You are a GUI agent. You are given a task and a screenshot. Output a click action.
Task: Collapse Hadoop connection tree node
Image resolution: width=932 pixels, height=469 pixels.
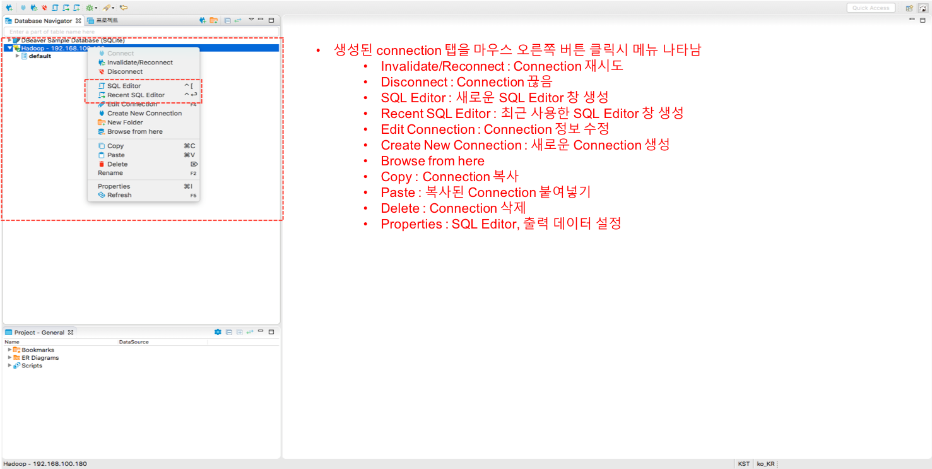coord(9,48)
